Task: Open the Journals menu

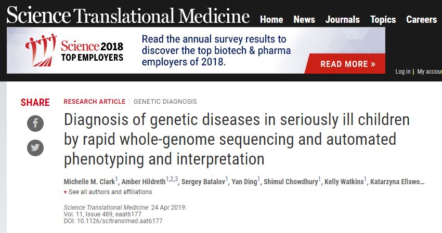Action: (342, 20)
